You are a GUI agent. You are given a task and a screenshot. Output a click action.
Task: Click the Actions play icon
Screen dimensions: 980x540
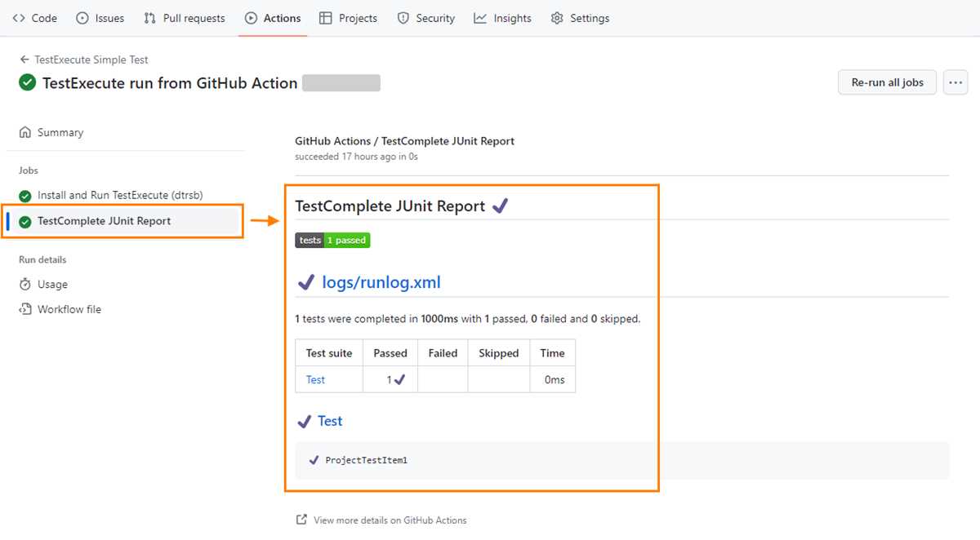tap(251, 18)
